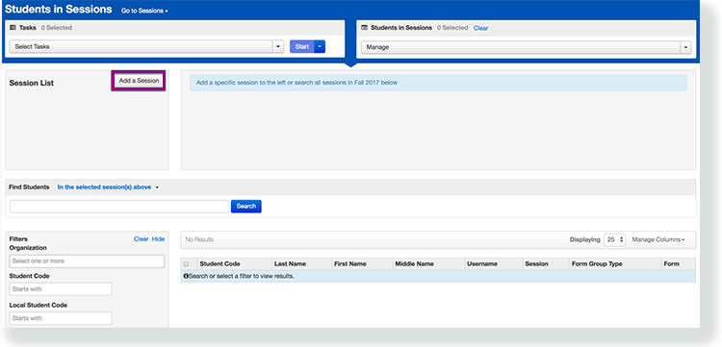Click the Start button
The width and height of the screenshot is (722, 347).
pyautogui.click(x=302, y=47)
